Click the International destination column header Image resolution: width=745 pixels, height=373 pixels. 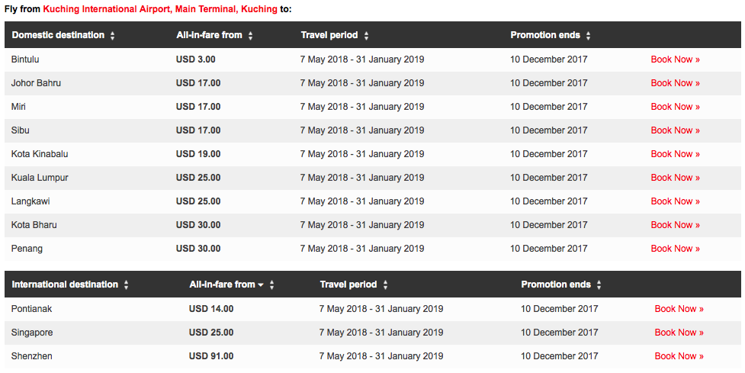click(65, 285)
